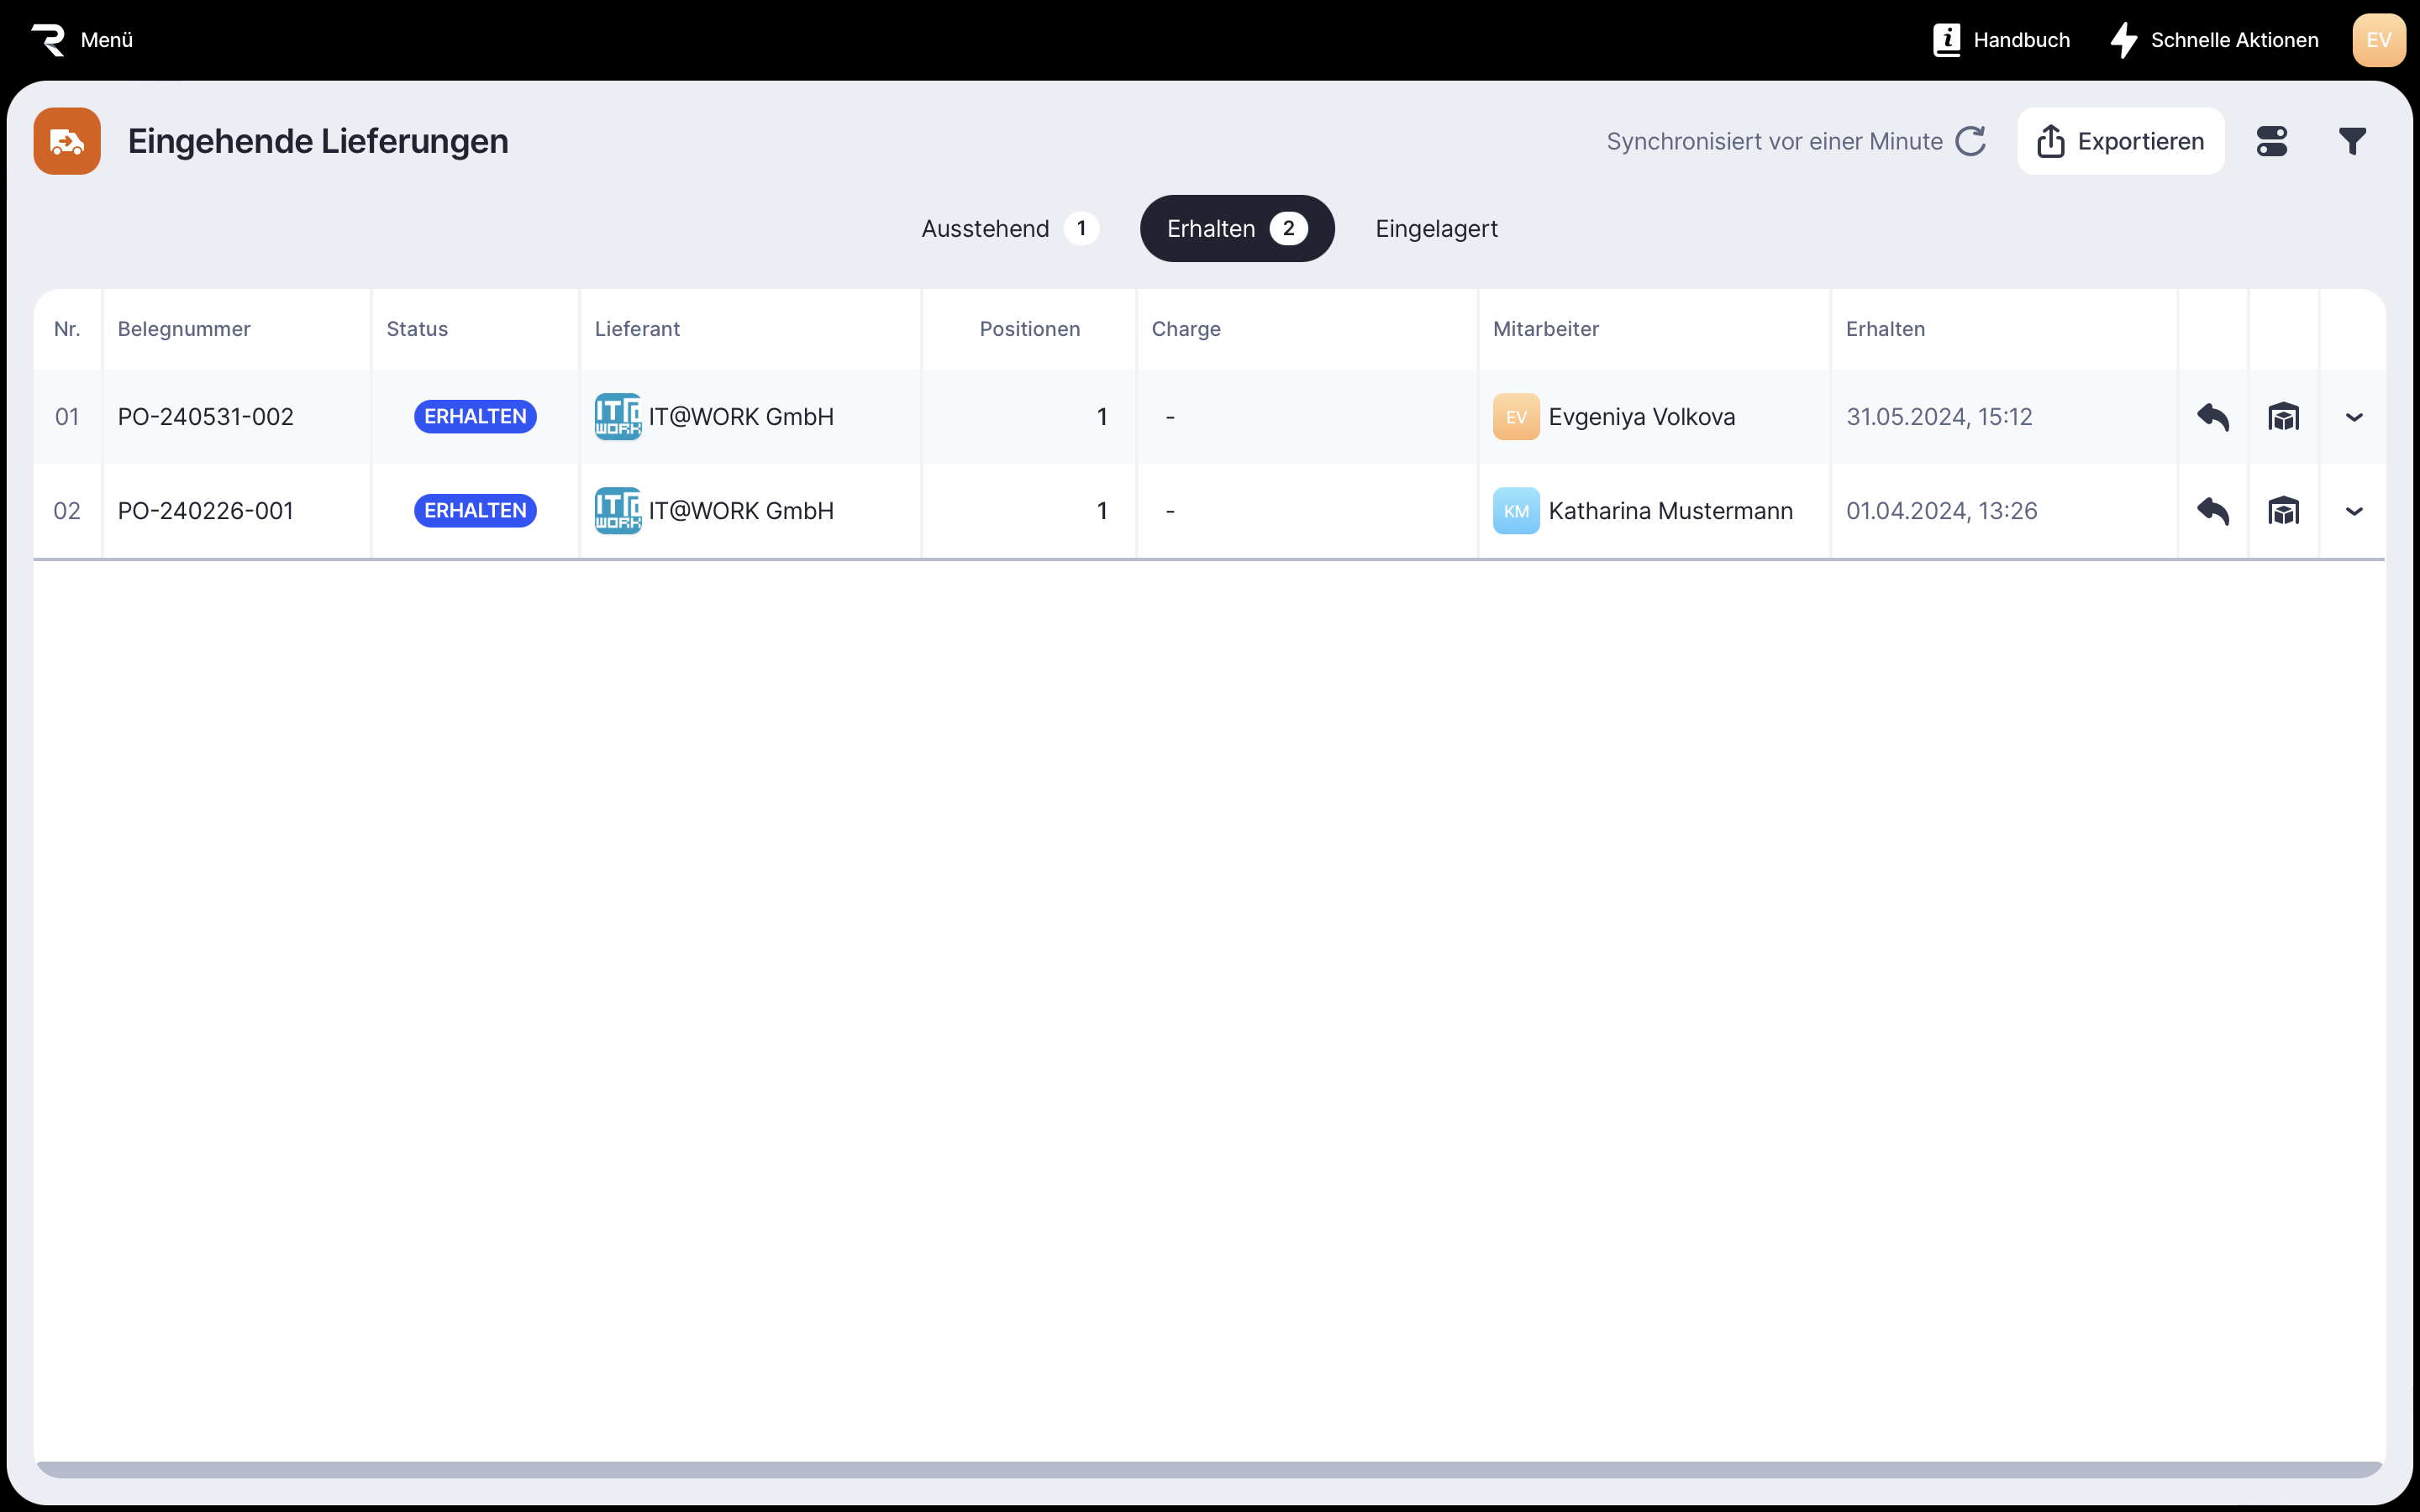Click the warehouse storage icon for PO-240531-002
2420x1512 pixels.
point(2283,417)
